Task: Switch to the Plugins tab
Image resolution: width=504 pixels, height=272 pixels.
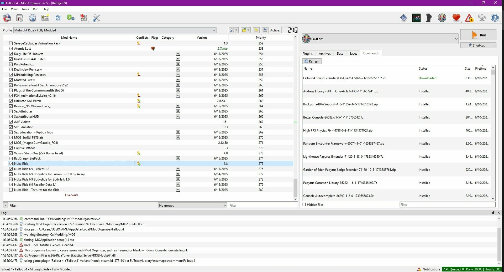Action: coord(307,53)
